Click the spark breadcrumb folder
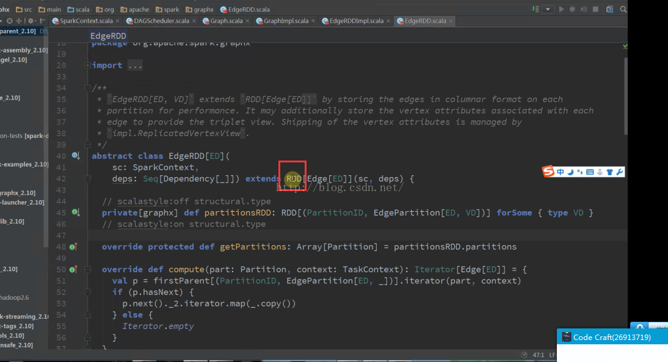The width and height of the screenshot is (668, 362). (x=167, y=9)
